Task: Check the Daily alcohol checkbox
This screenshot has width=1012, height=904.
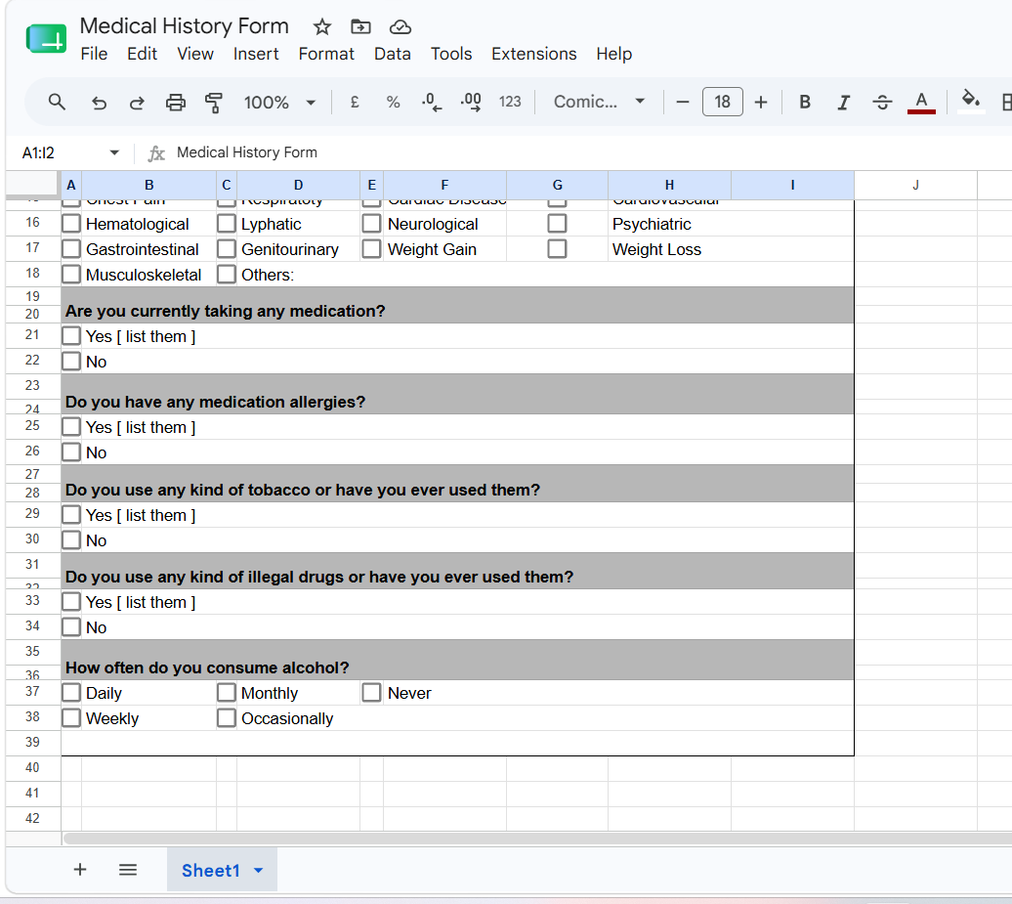Action: pyautogui.click(x=71, y=693)
